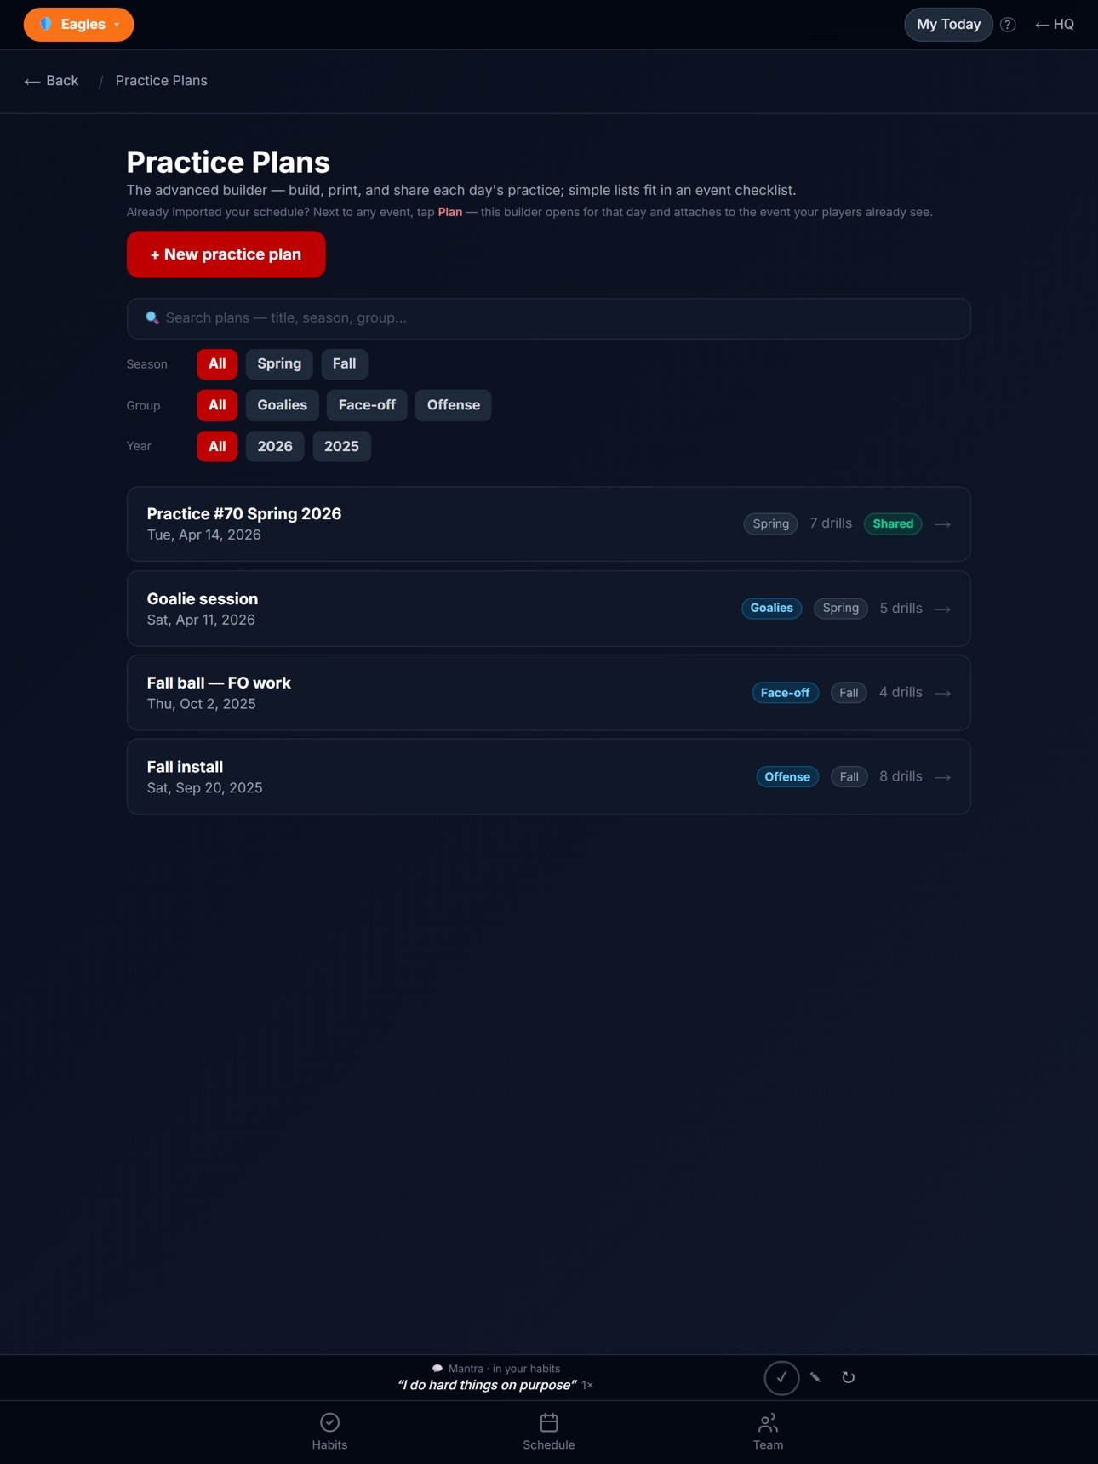
Task: Open the Fall ball — FO work plan
Action: pyautogui.click(x=549, y=693)
